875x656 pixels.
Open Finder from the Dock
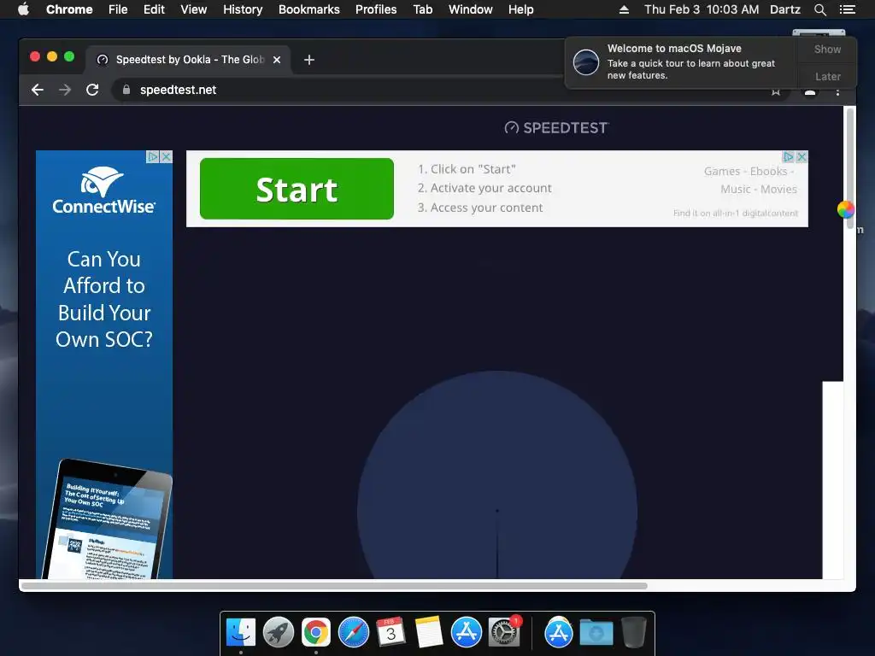(x=241, y=633)
